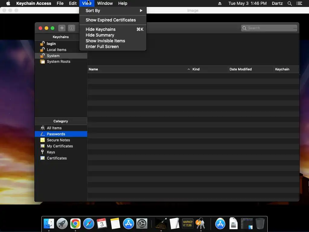Select the System keychain

tap(61, 56)
